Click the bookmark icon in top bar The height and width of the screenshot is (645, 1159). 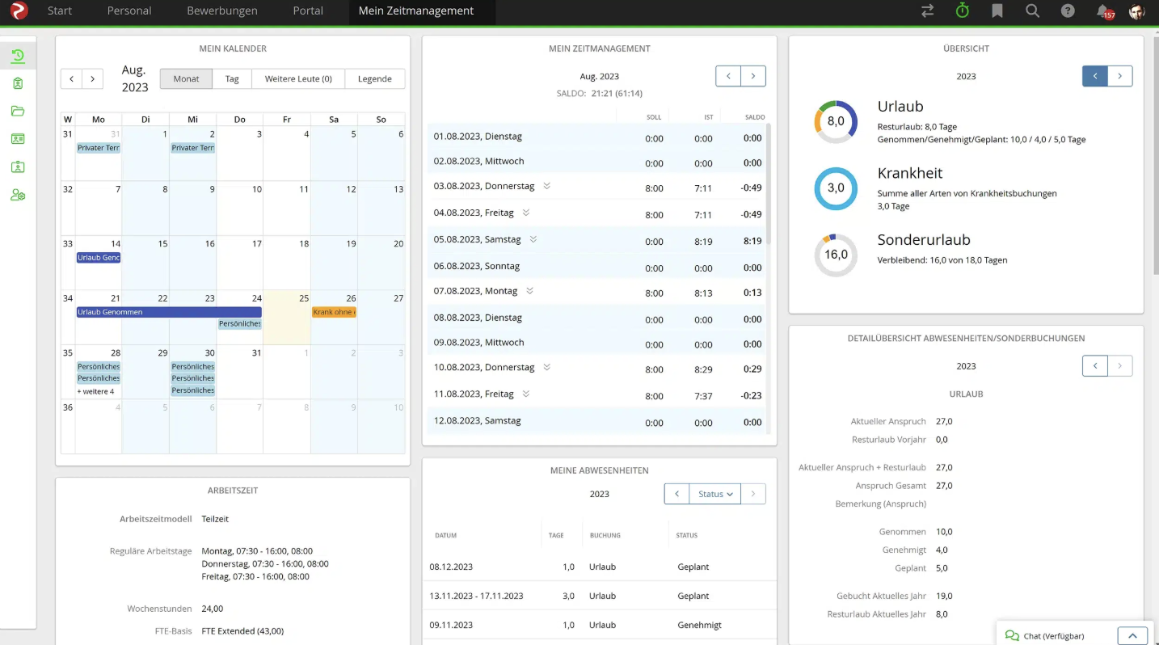997,11
